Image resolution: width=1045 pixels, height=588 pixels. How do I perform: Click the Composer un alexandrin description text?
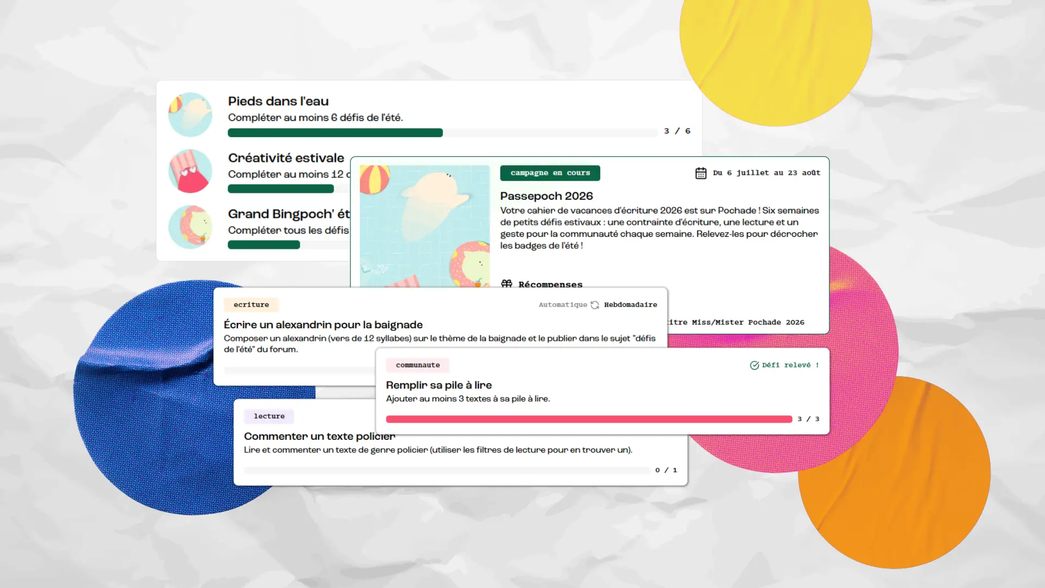(x=440, y=344)
